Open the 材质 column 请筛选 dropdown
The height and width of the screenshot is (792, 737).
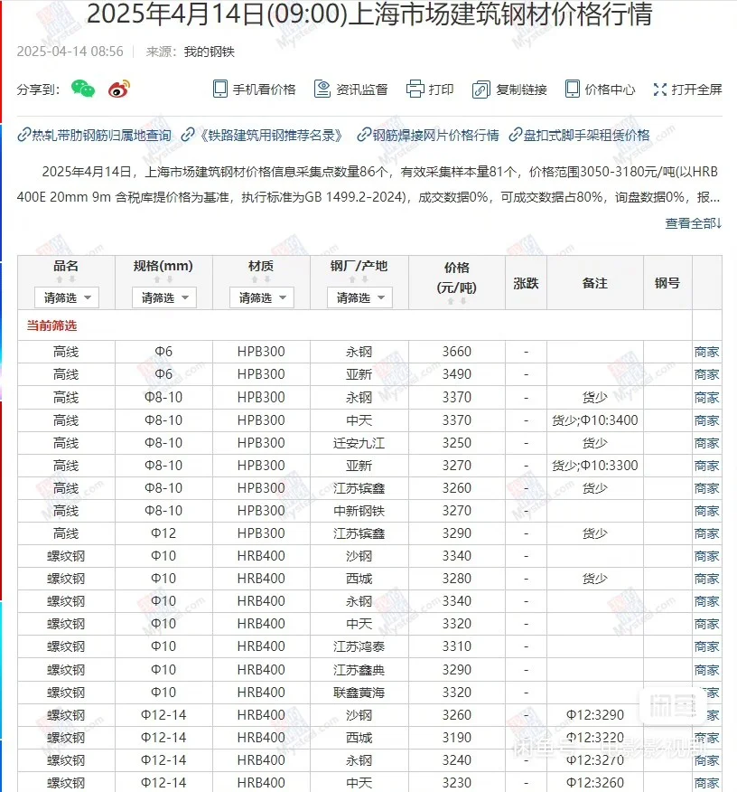pyautogui.click(x=262, y=297)
